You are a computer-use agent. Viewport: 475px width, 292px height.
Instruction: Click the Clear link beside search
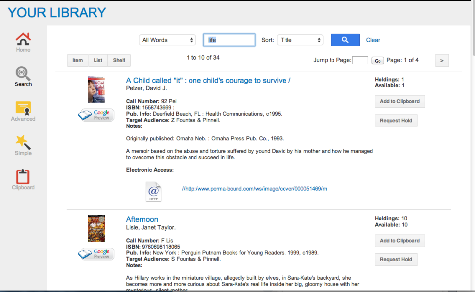(x=373, y=40)
